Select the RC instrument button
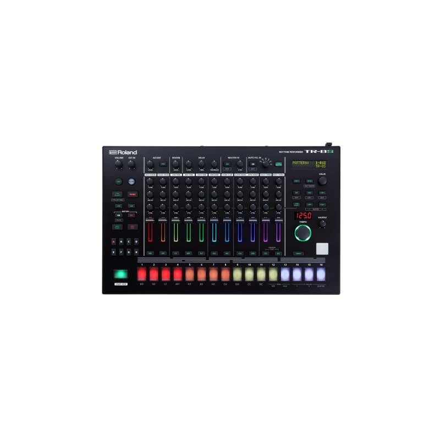 [278, 254]
